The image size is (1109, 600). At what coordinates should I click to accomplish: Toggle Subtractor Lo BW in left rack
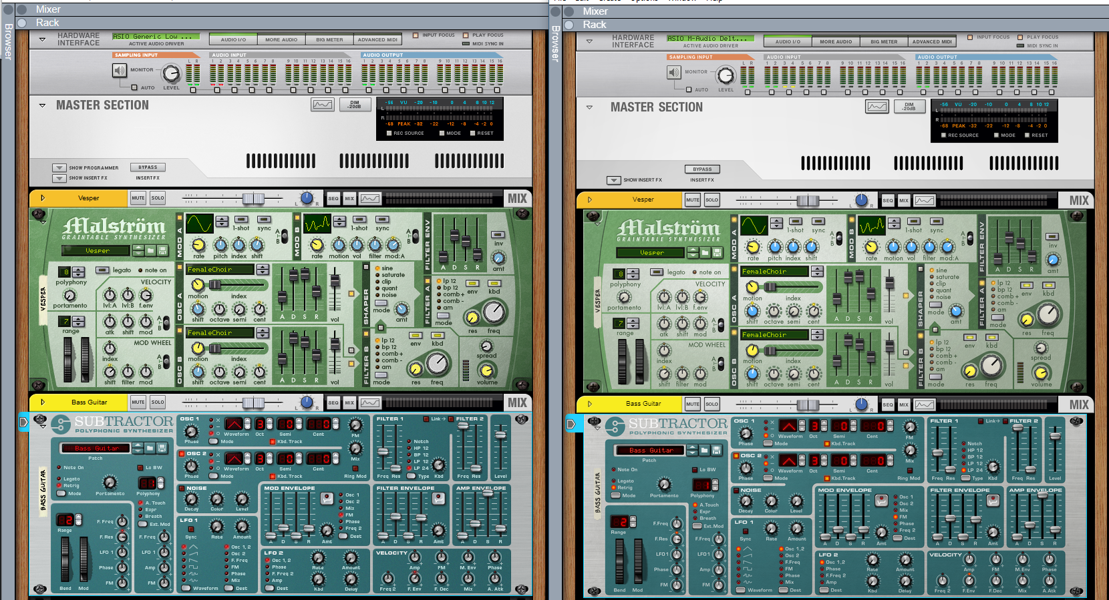(x=140, y=468)
